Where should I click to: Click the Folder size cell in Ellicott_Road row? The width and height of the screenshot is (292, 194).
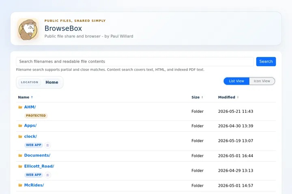point(198,171)
